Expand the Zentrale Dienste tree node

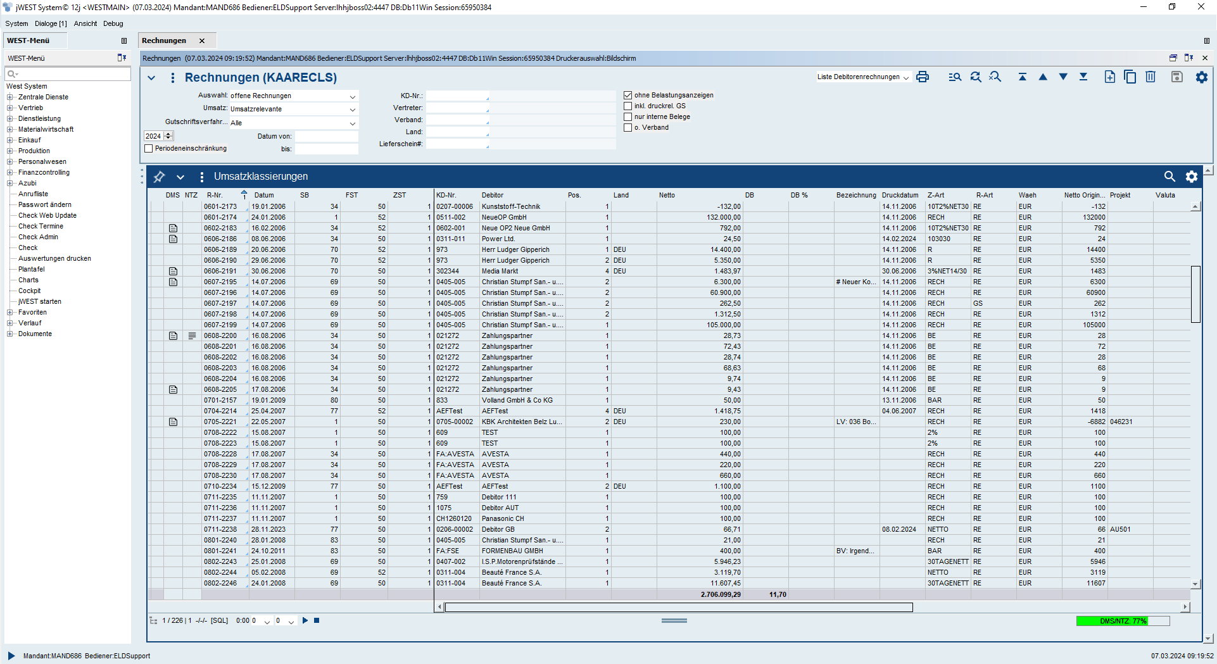[9, 97]
